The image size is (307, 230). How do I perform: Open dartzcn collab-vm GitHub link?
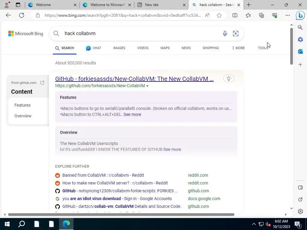122,206
